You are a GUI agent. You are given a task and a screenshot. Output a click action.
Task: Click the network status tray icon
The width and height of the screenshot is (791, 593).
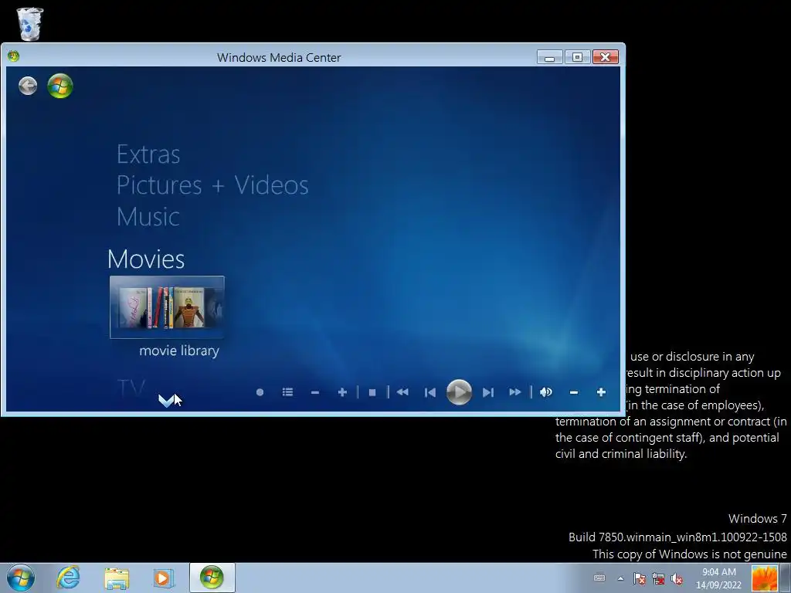(658, 578)
